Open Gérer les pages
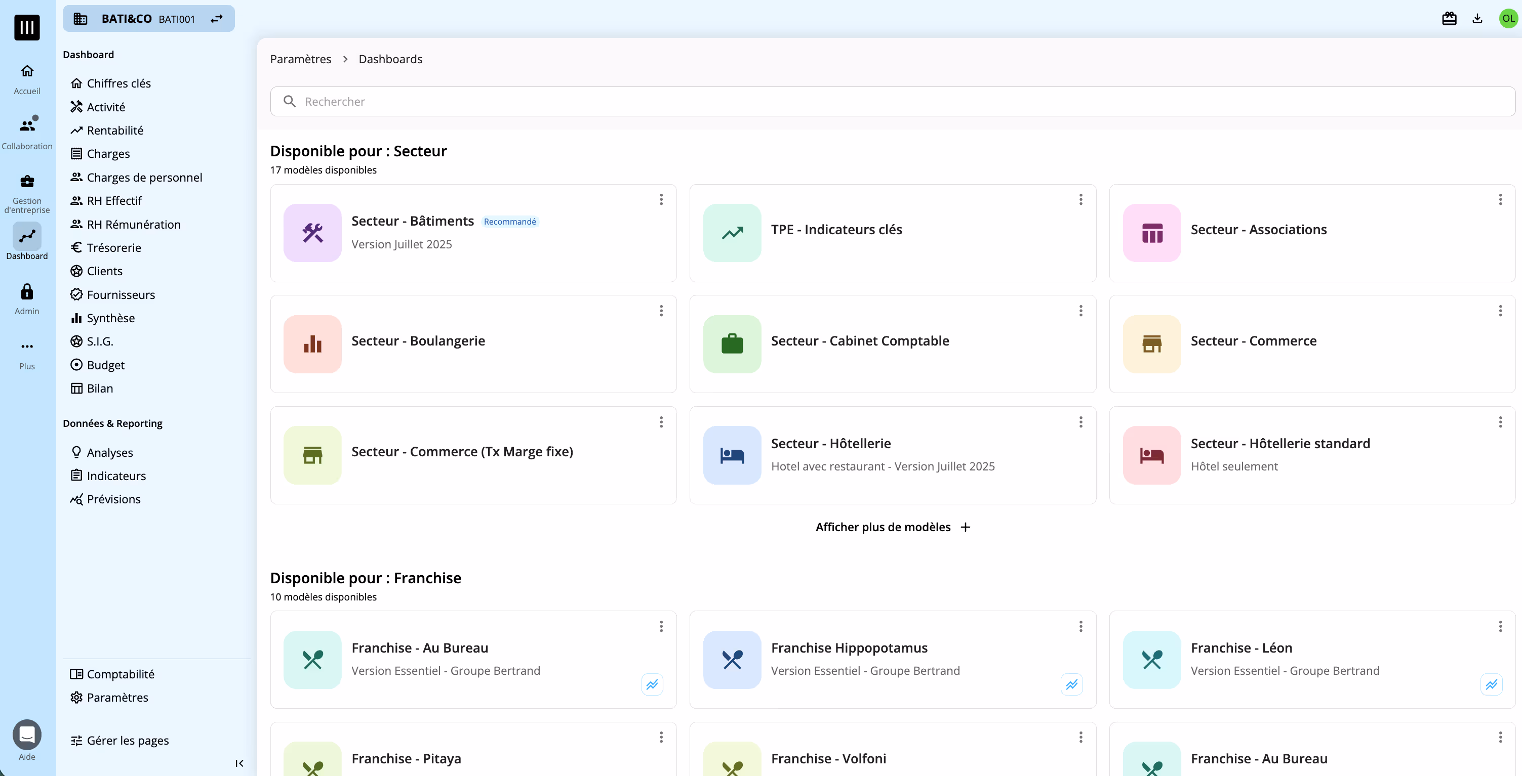 point(127,740)
